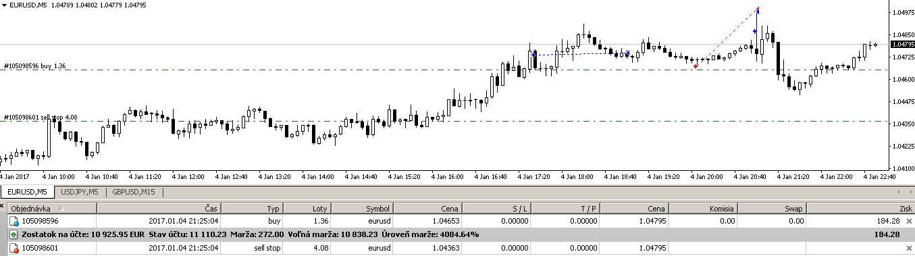Select the order number 105098596 cell
915x256 pixels.
click(x=40, y=221)
